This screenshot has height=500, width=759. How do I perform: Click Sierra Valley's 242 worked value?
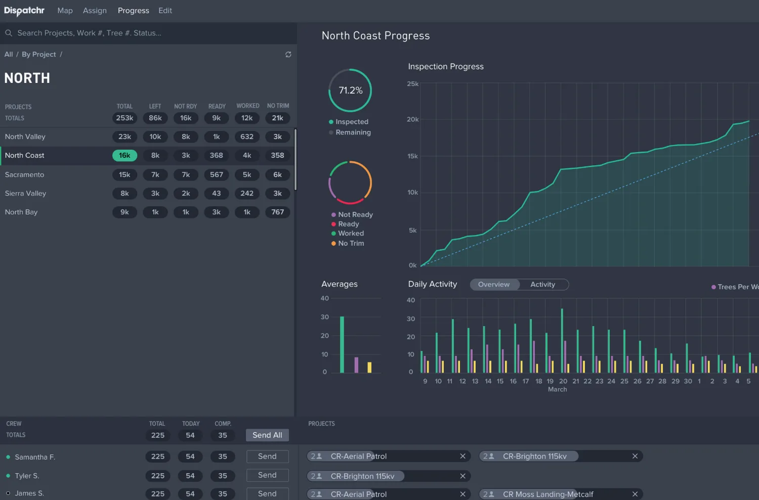247,194
